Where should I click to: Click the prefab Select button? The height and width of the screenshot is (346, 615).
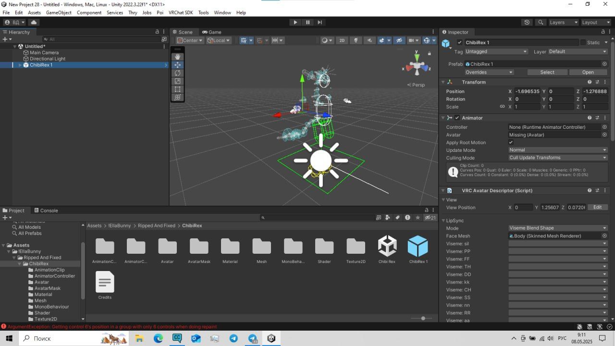[x=547, y=72]
